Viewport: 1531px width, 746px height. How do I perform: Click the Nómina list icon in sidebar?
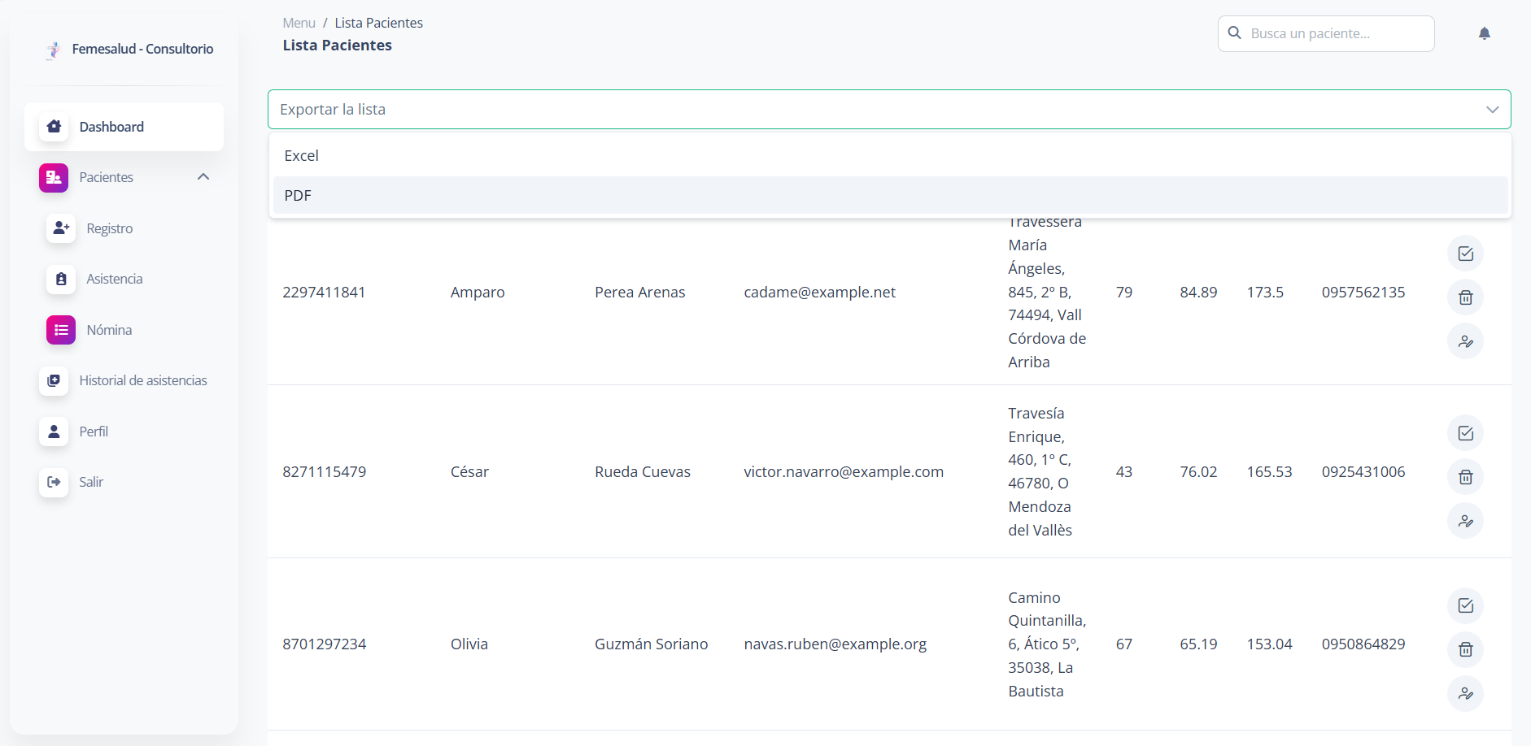pyautogui.click(x=61, y=330)
